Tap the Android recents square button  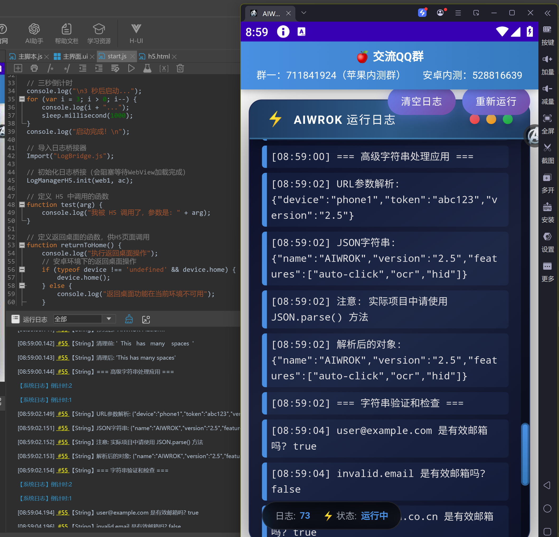click(547, 531)
